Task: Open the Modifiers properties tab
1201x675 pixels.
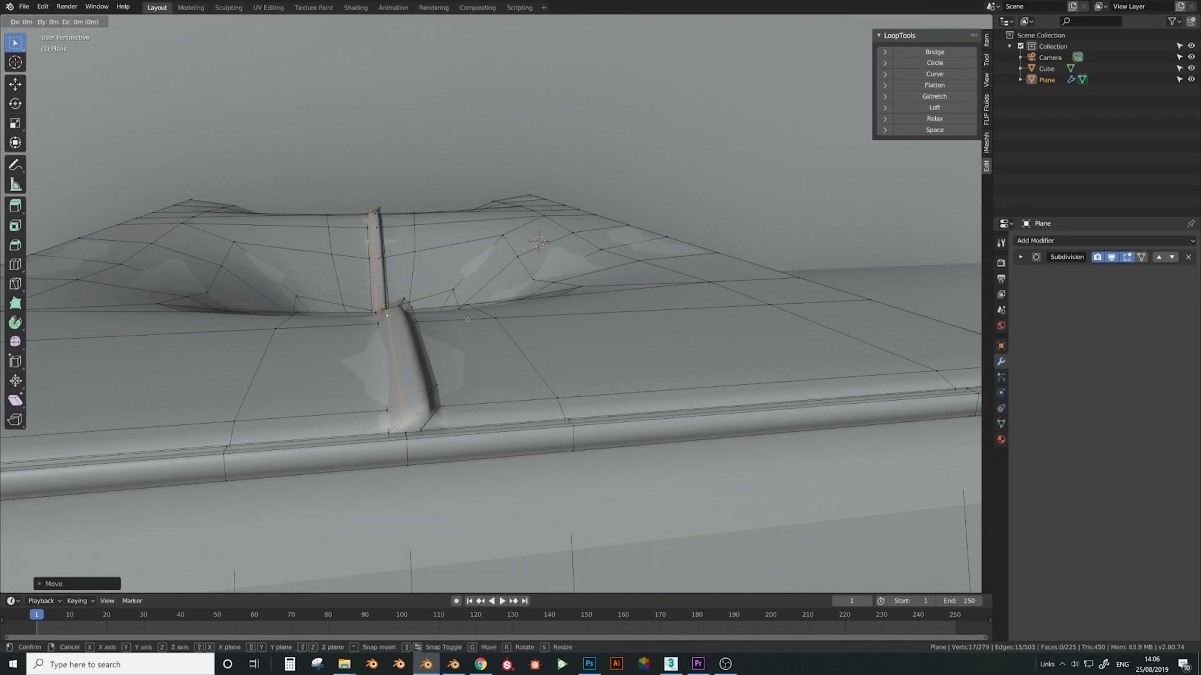Action: (x=1001, y=361)
